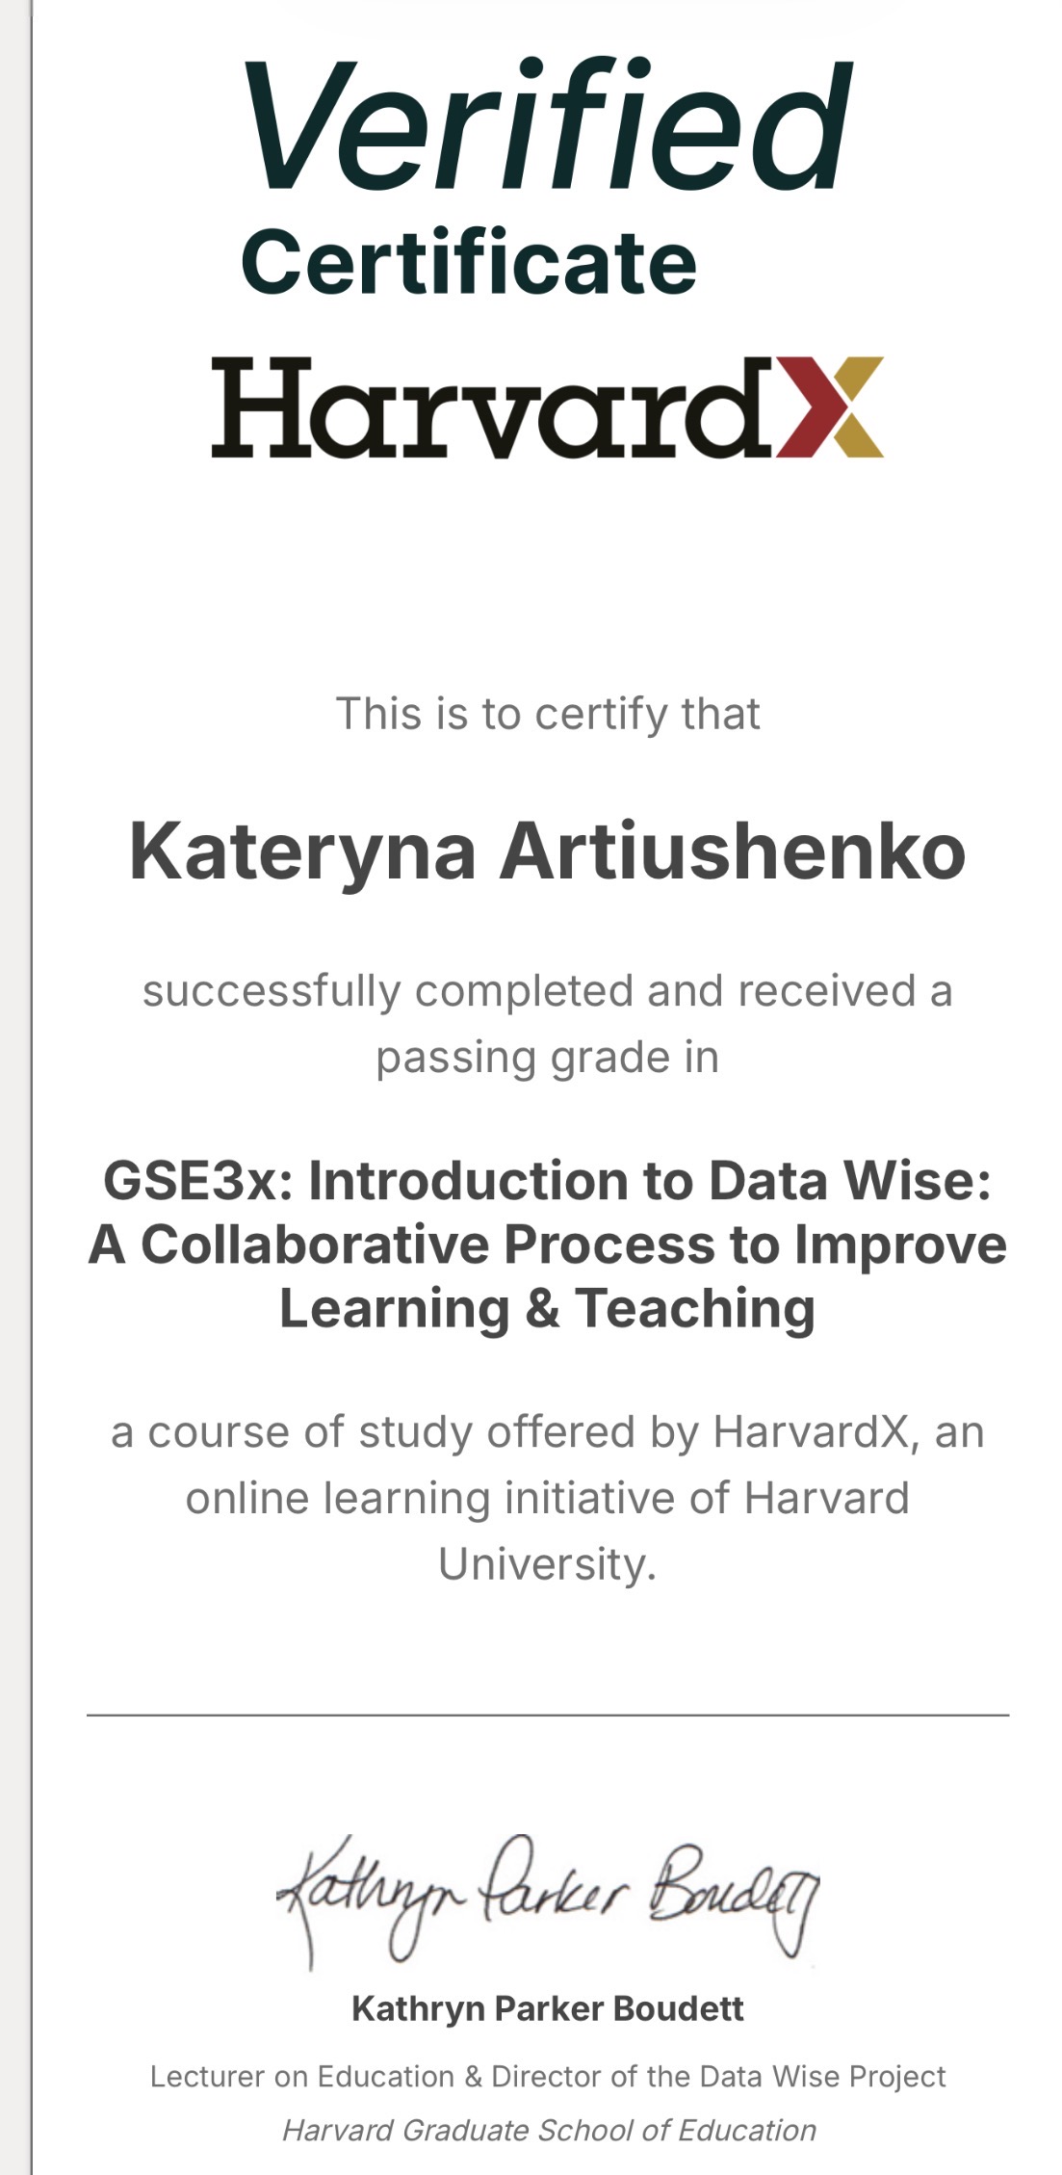Click the gray strip at the left edge

[14, 1087]
